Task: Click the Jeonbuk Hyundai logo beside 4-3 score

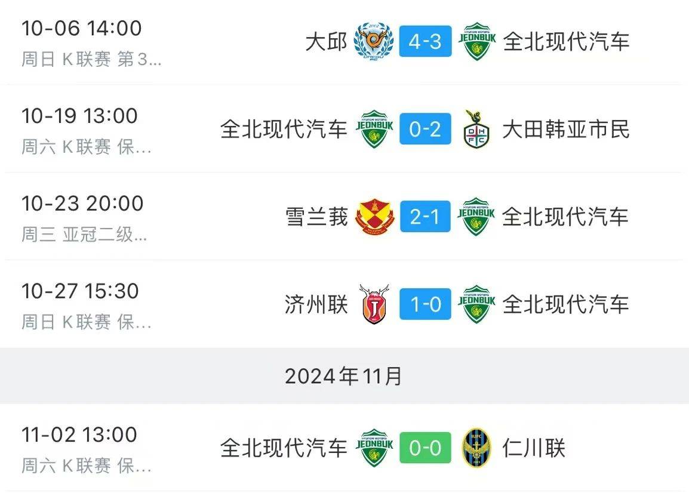Action: coord(476,42)
